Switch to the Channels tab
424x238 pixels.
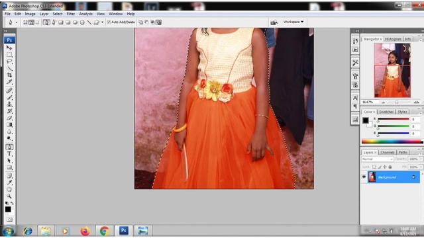(387, 153)
